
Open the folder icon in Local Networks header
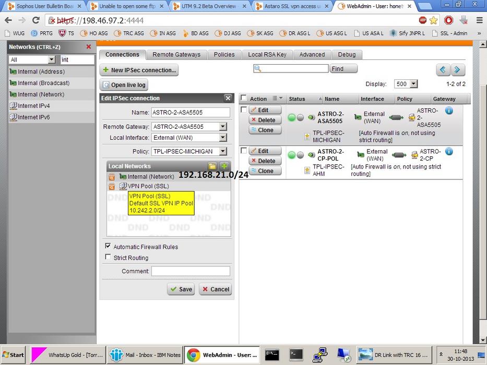(212, 166)
